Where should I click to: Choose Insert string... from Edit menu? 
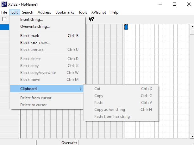pos(31,20)
